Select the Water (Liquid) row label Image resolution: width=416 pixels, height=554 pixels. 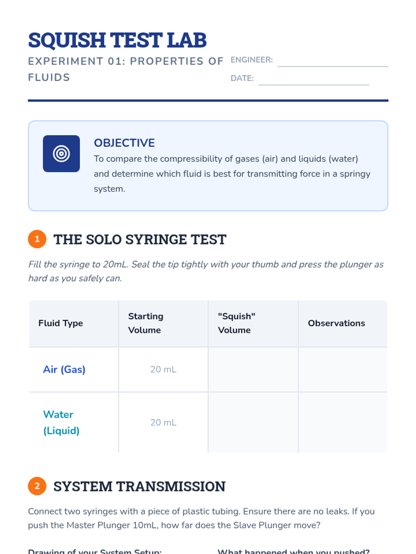(x=61, y=422)
